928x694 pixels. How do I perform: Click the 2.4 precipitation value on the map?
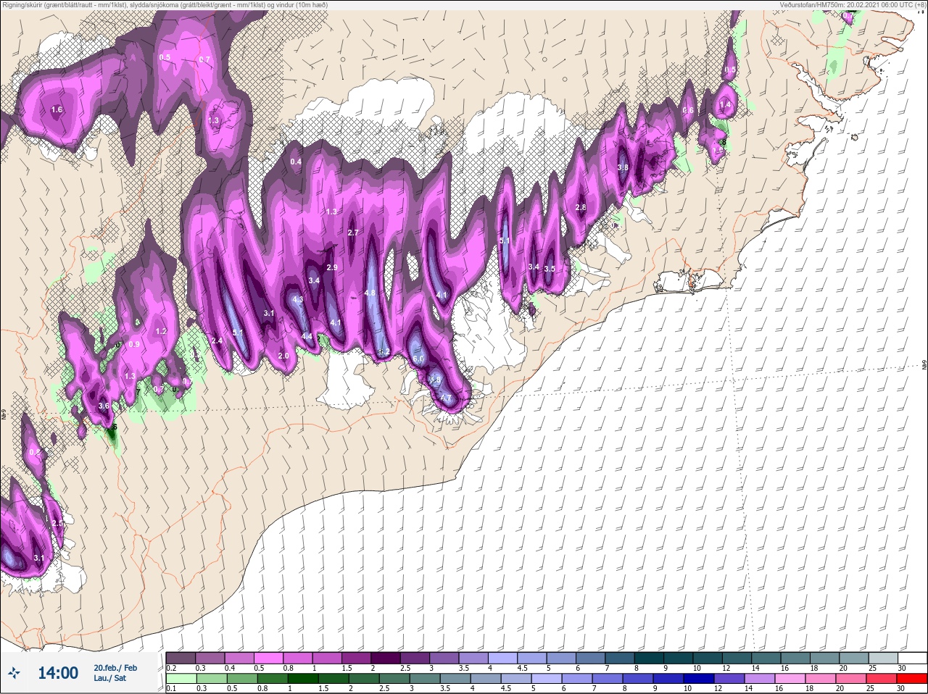pos(217,341)
